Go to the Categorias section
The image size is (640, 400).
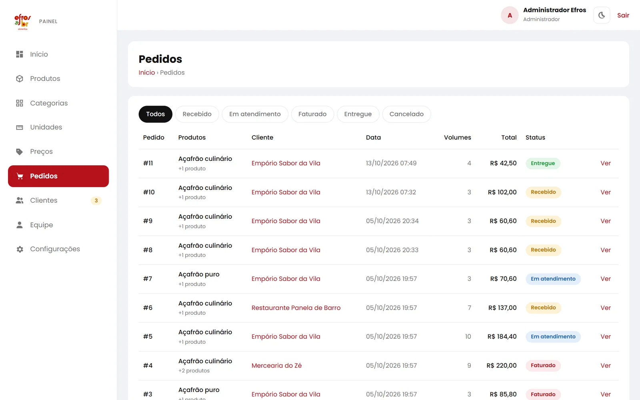pos(58,103)
